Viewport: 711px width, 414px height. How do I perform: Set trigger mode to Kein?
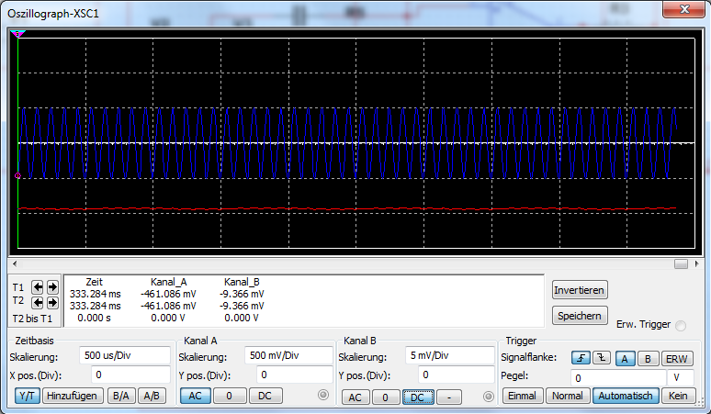pos(678,396)
